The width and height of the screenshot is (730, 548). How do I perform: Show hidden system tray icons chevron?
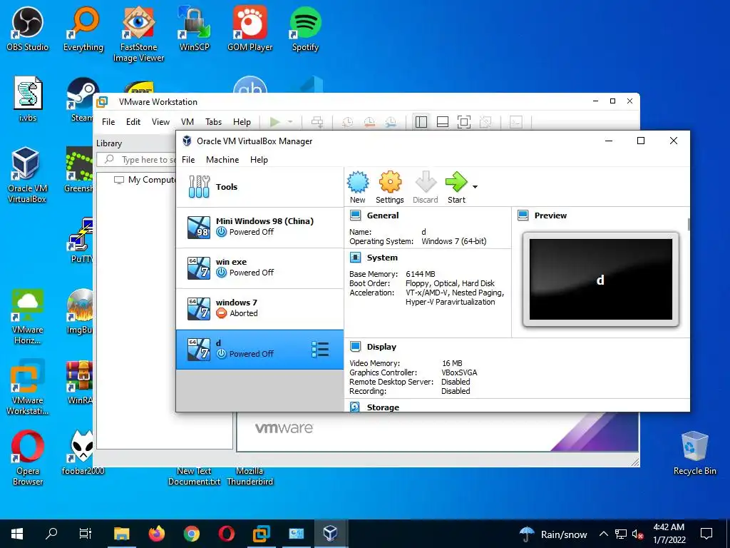603,534
